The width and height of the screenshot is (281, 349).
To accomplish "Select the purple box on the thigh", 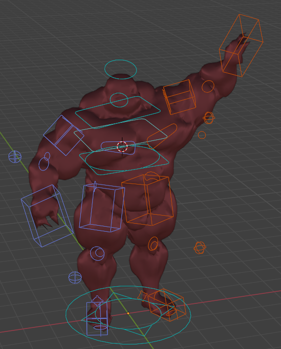I will coord(102,208).
